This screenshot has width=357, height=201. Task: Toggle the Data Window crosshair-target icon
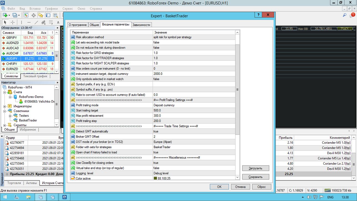click(x=34, y=15)
